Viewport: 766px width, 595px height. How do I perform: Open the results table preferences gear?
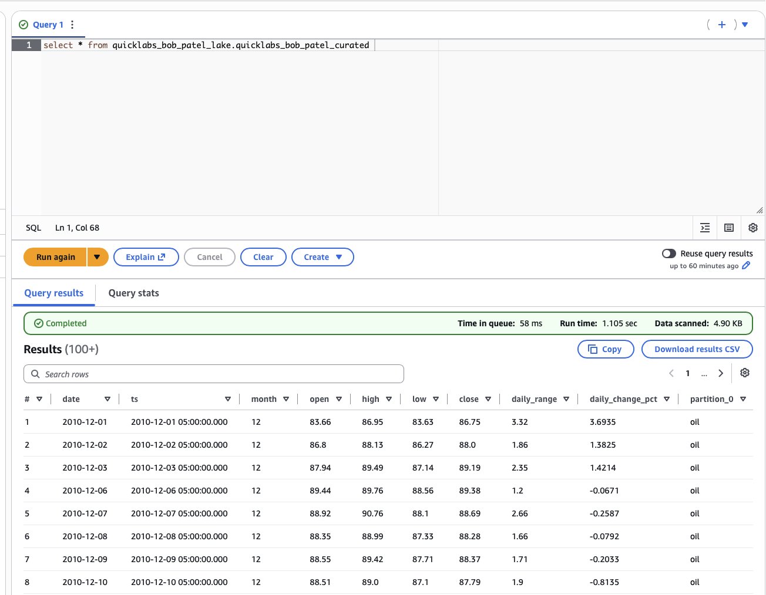coord(745,373)
